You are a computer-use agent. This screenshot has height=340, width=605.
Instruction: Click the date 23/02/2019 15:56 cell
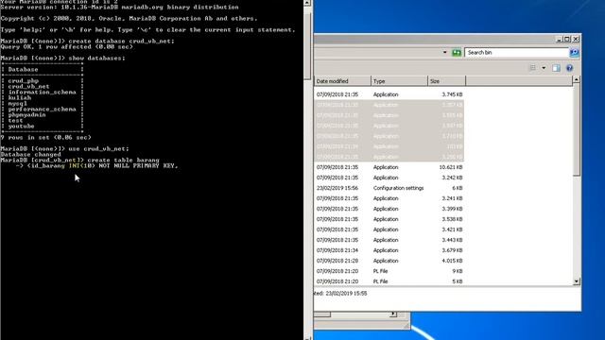pyautogui.click(x=337, y=188)
